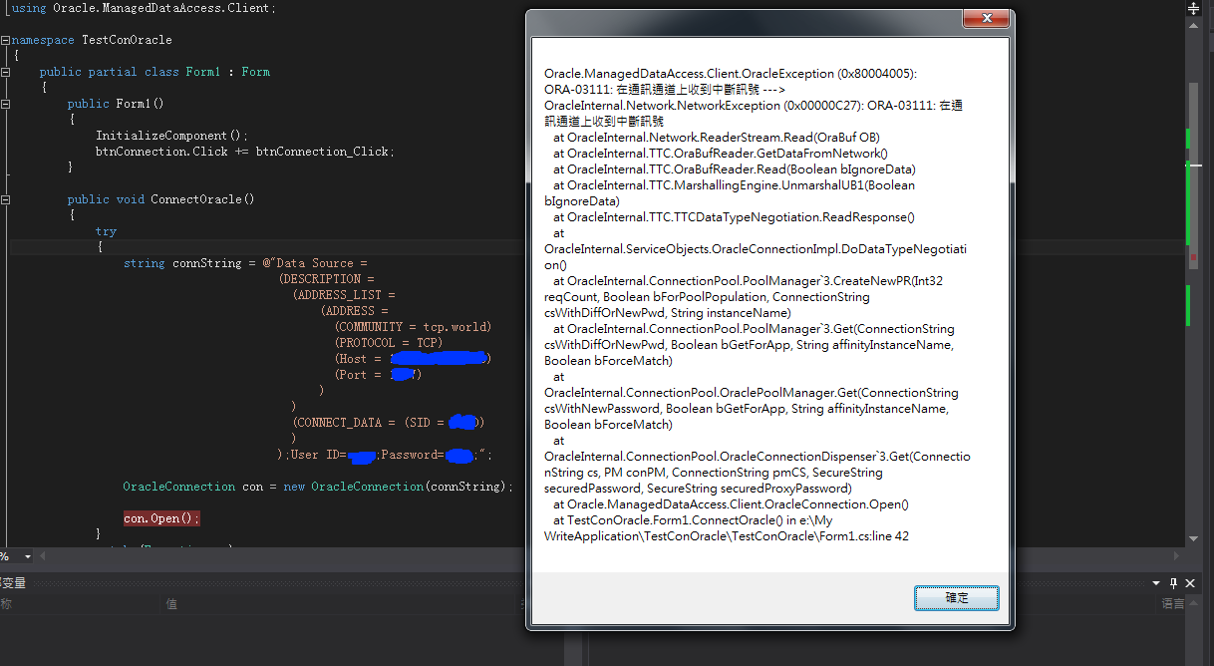The width and height of the screenshot is (1214, 666).
Task: Click the horizontal scrollbar left arrow
Action: (45, 556)
